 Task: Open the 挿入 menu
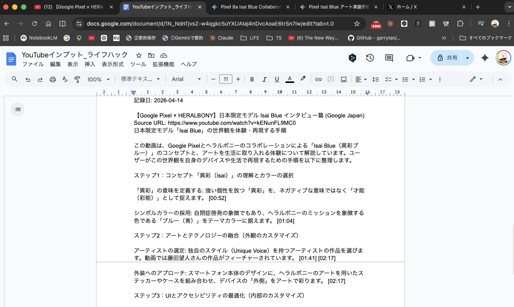tap(90, 64)
